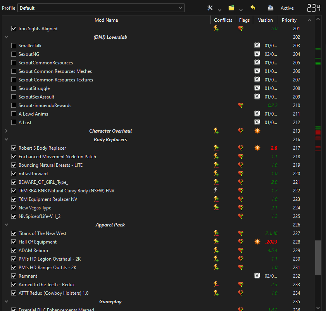Disable T6M Equipment Replacer NV checkbox

(x=14, y=199)
